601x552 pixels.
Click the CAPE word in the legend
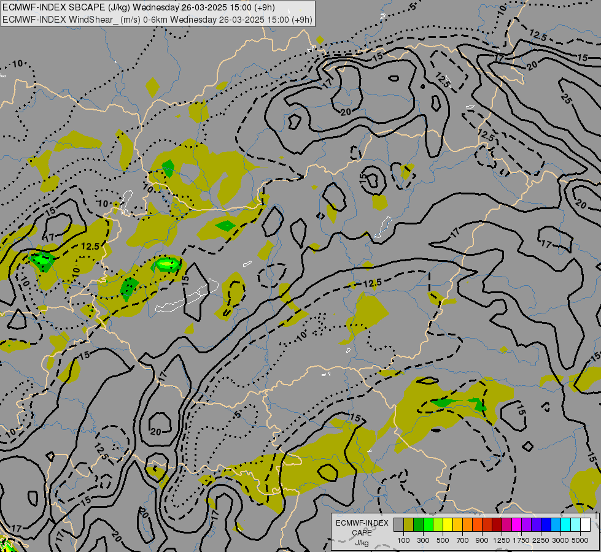pos(362,533)
